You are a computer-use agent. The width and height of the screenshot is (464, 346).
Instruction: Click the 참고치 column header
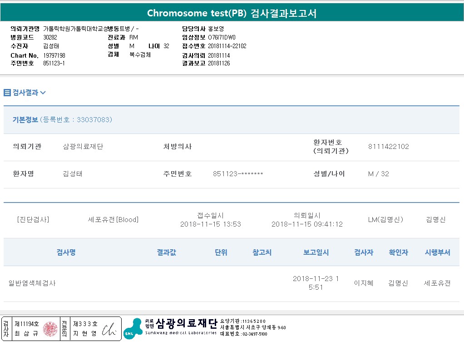point(262,252)
